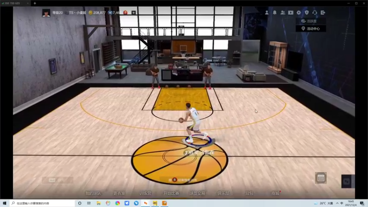The height and width of the screenshot is (207, 368).
Task: Open the weather widget showing 26°C
Action: coord(324,203)
